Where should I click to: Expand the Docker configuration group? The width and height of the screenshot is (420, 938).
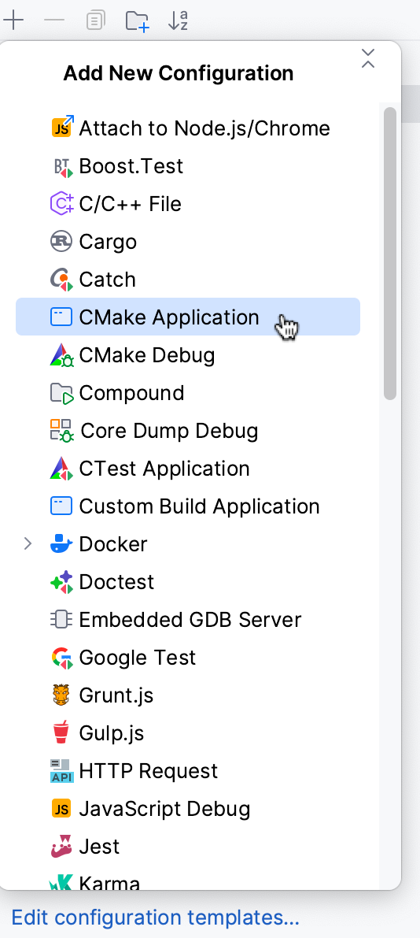pyautogui.click(x=28, y=543)
